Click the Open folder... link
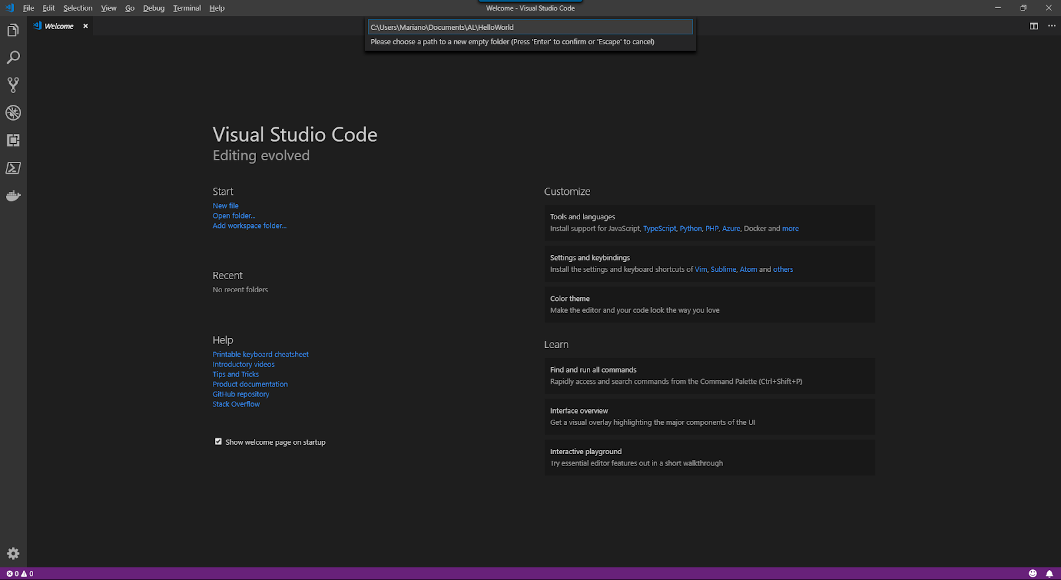 coord(233,216)
